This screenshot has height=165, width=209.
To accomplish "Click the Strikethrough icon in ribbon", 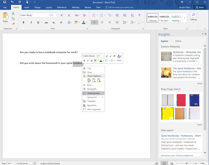I will (x=46, y=23).
